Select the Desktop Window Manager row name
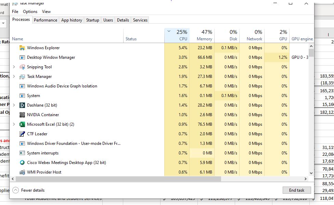Image resolution: width=334 pixels, height=205 pixels. (51, 57)
